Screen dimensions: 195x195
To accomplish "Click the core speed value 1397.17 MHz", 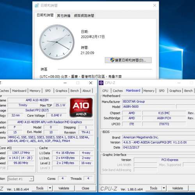I will pos(21,153).
